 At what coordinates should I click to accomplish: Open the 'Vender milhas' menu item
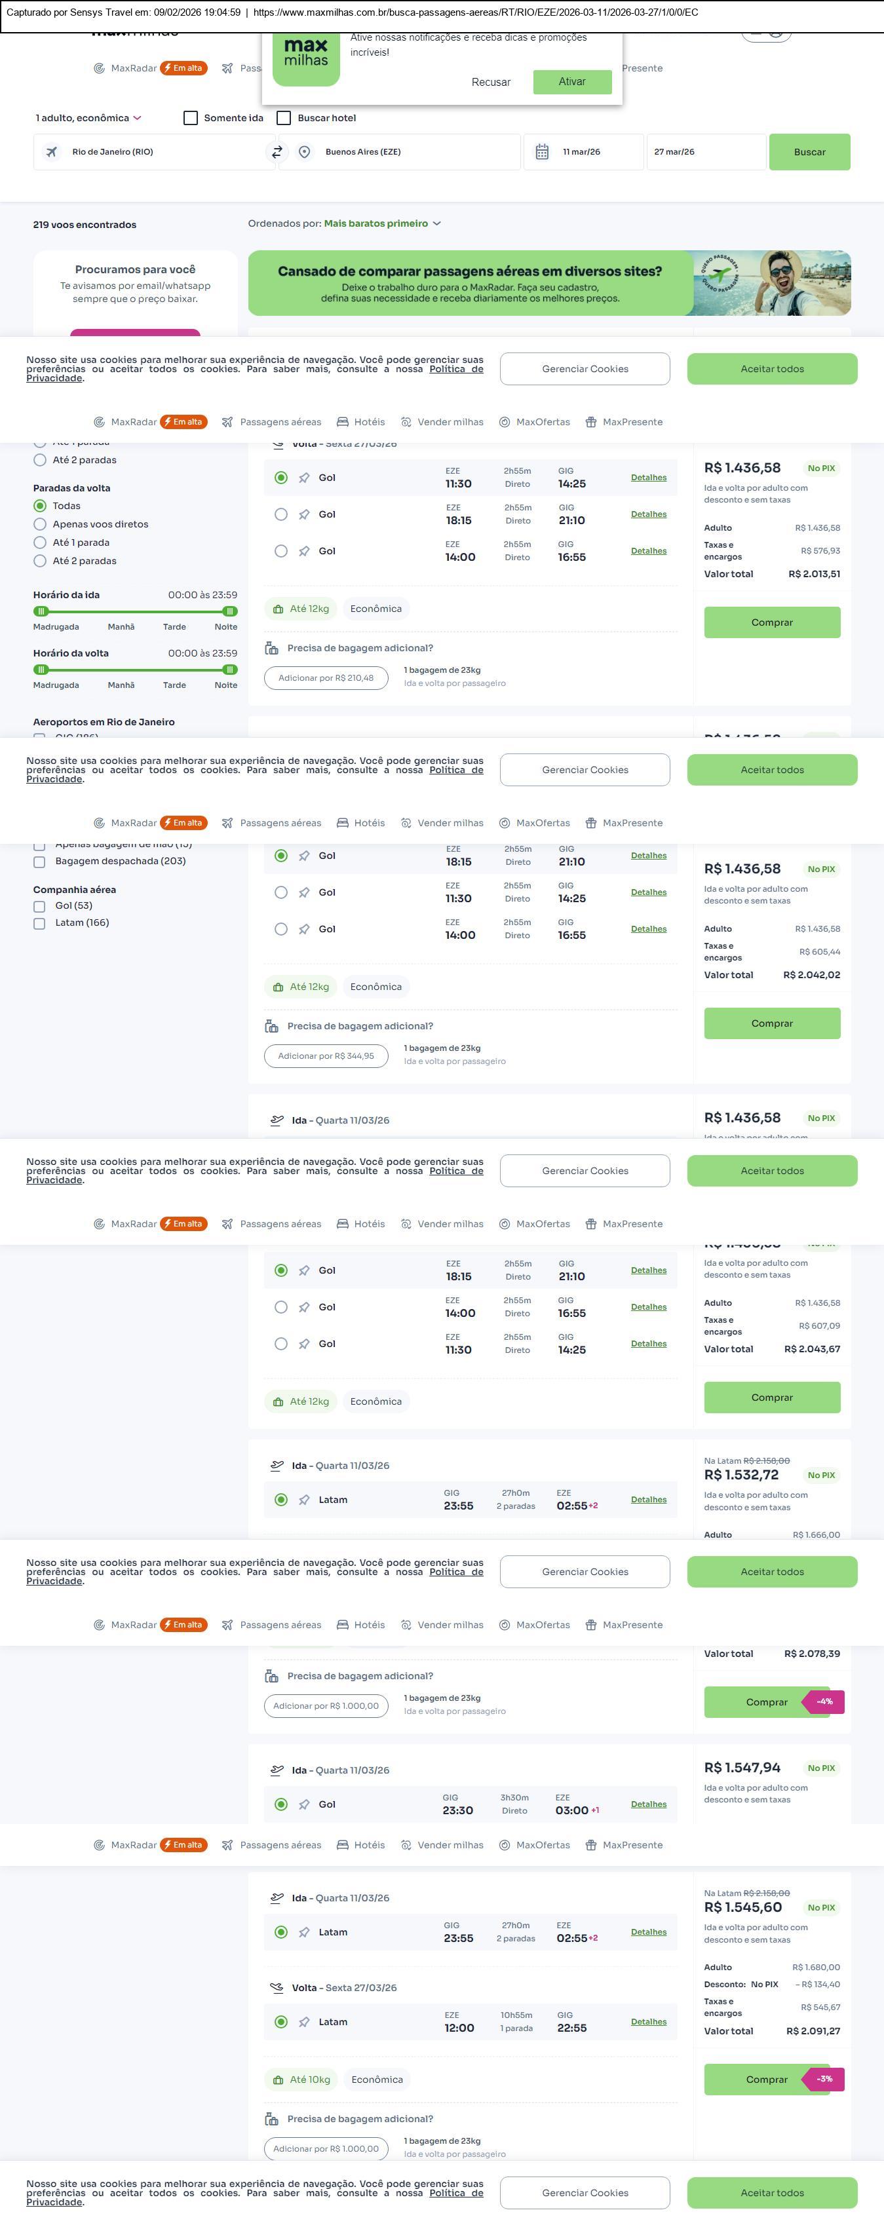pos(442,423)
